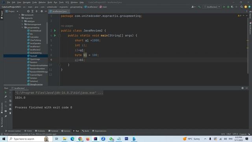Open the TODO tool window
The width and height of the screenshot is (252, 142).
coord(28,131)
